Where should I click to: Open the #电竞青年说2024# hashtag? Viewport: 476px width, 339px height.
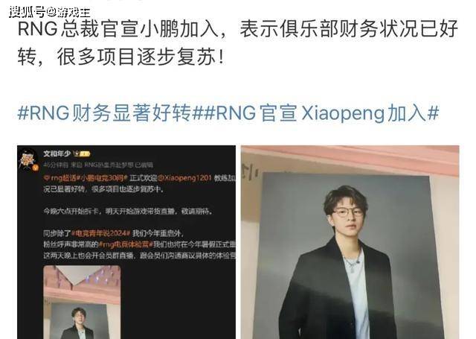coord(101,233)
